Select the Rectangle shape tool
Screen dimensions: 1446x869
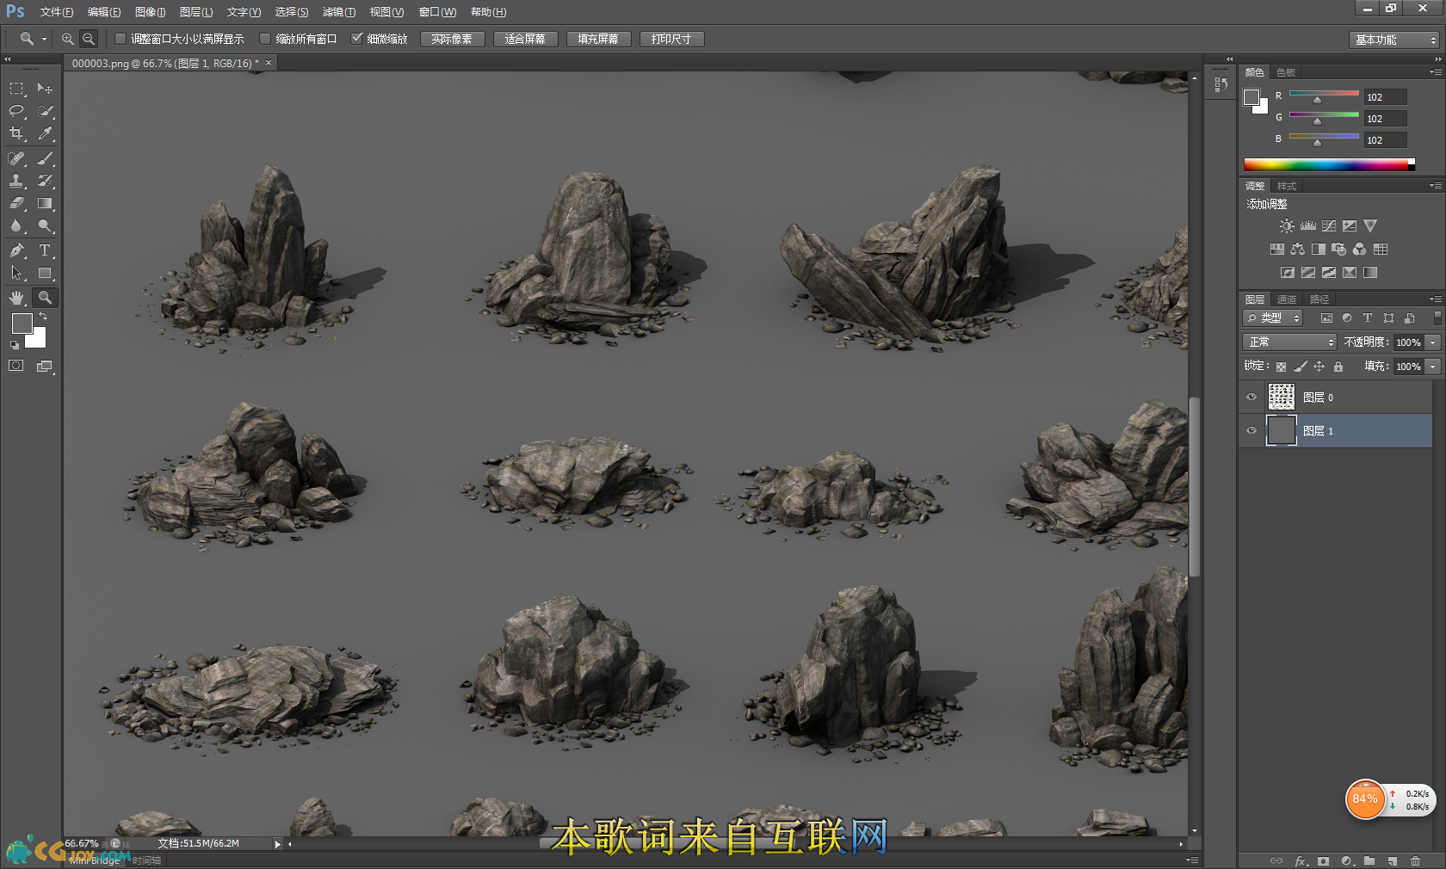[x=45, y=274]
